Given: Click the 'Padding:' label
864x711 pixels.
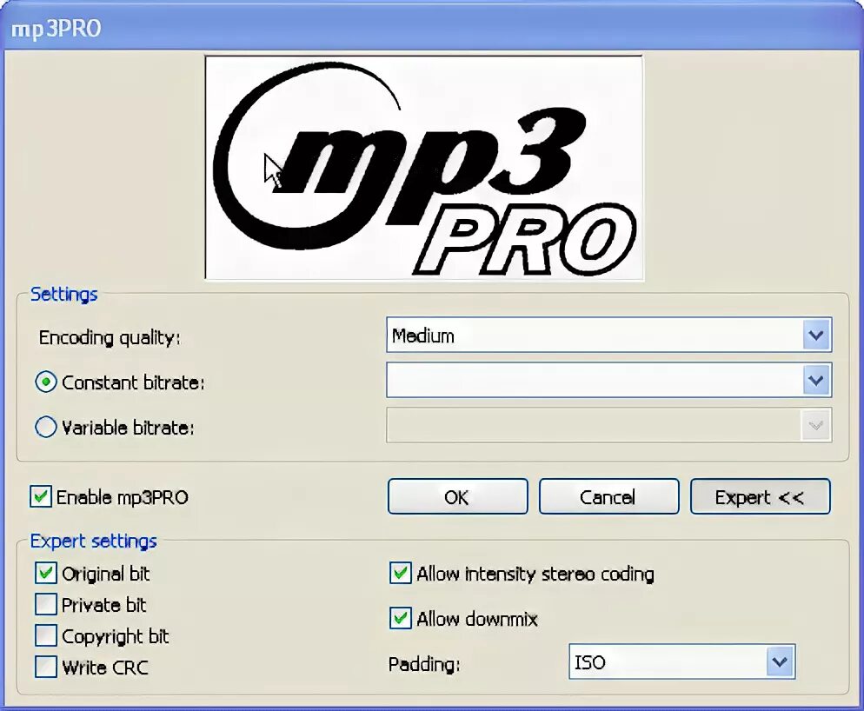Looking at the screenshot, I should (423, 664).
